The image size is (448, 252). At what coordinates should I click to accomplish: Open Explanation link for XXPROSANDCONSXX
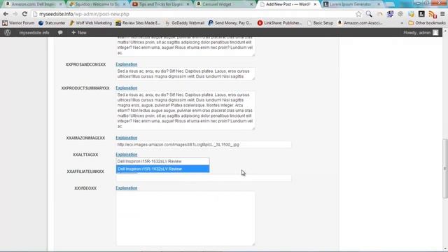point(127,64)
